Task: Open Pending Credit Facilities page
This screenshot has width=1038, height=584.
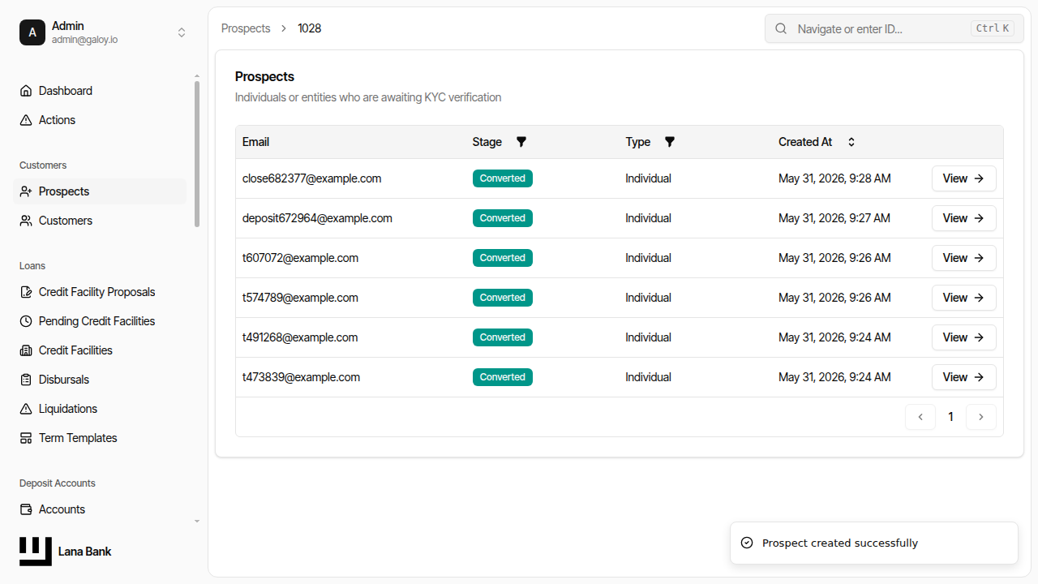Action: coord(100,321)
